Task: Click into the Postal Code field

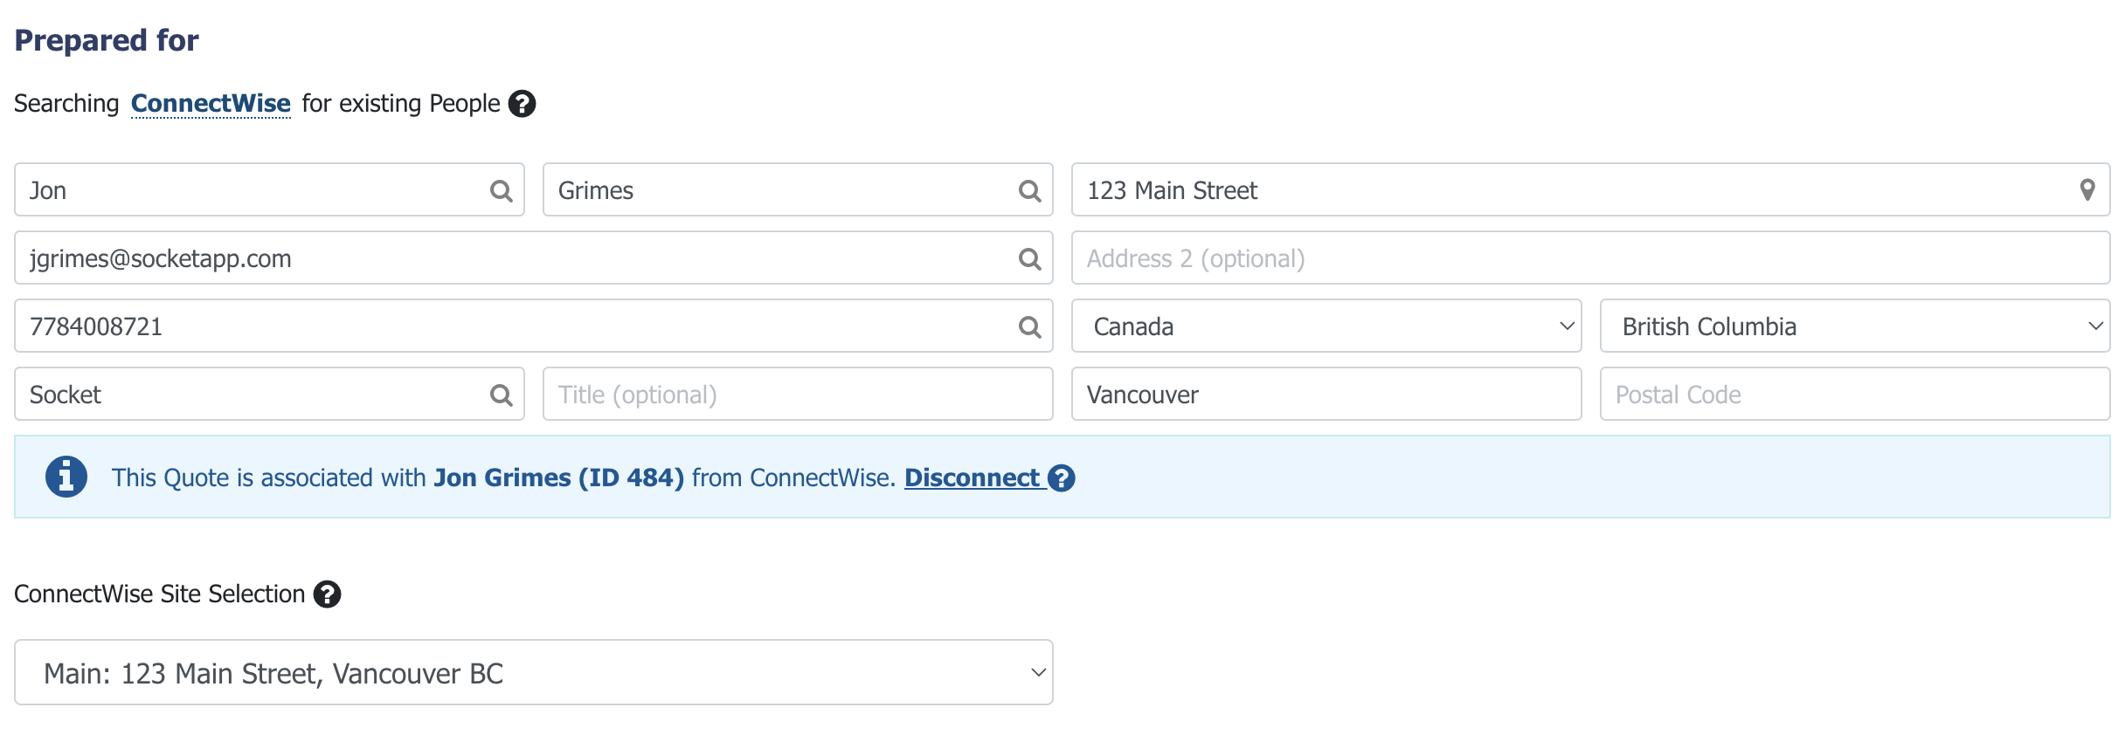Action: [x=1855, y=395]
